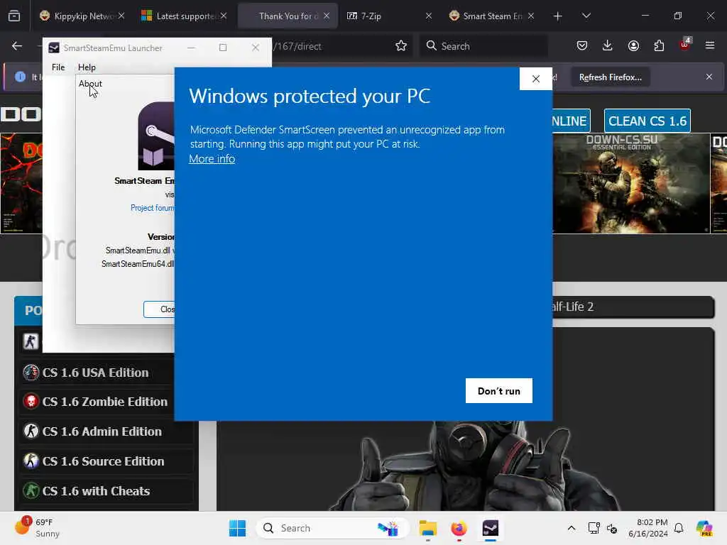Click the taskbar Search box
This screenshot has width=727, height=545.
(332, 528)
